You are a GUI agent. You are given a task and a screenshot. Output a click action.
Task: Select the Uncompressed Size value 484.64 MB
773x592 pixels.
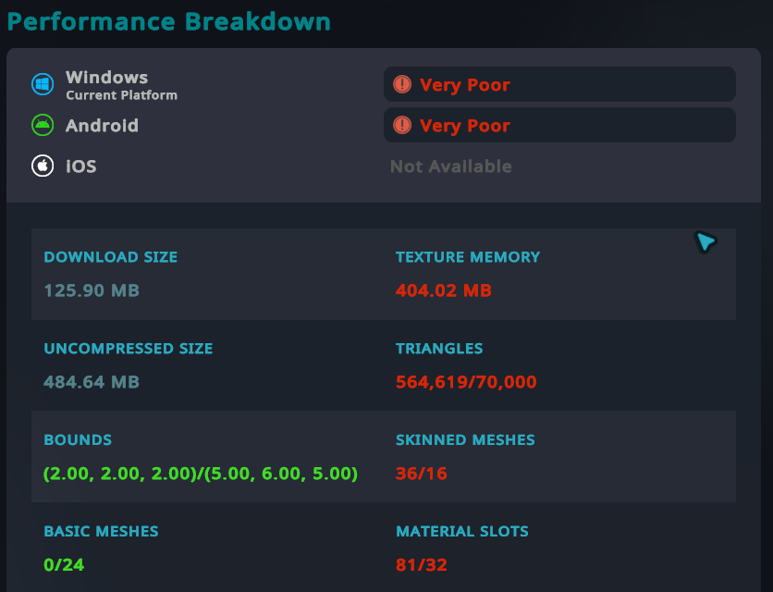pyautogui.click(x=92, y=382)
